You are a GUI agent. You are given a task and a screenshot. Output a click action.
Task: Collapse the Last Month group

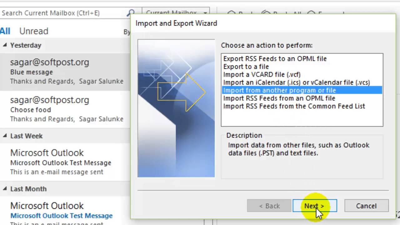[5, 189]
